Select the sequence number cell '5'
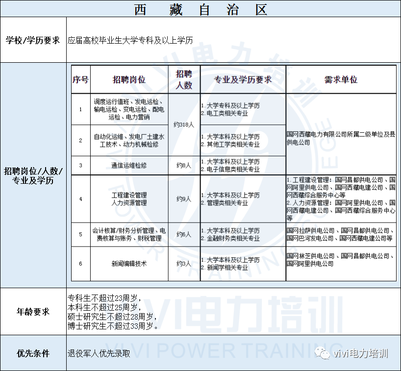Viewport: 401px width, 371px height. (80, 234)
